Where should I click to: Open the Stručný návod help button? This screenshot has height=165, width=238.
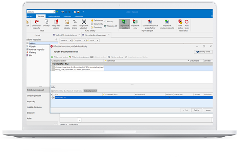pos(203,52)
